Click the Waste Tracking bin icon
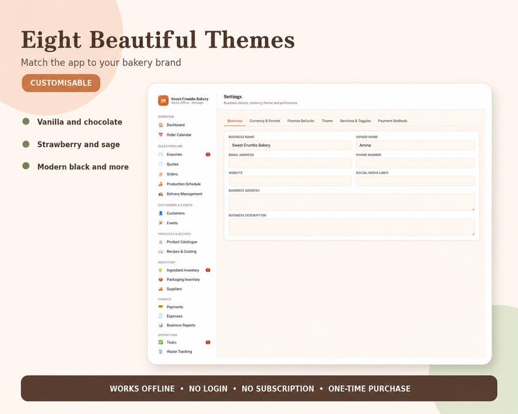 [x=160, y=351]
